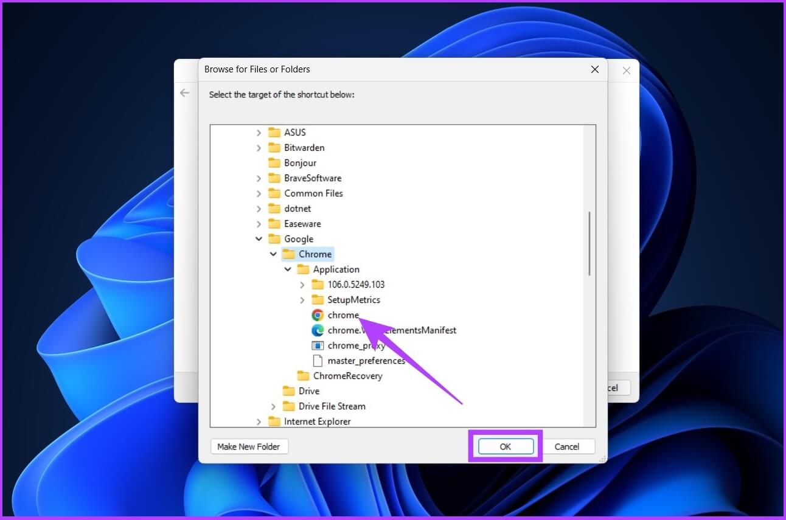Image resolution: width=786 pixels, height=520 pixels.
Task: Click the master_preferences blank file icon
Action: coord(318,361)
